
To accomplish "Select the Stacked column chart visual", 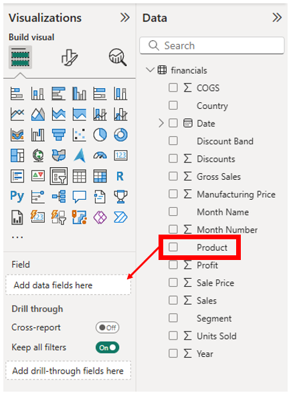I will click(x=37, y=94).
